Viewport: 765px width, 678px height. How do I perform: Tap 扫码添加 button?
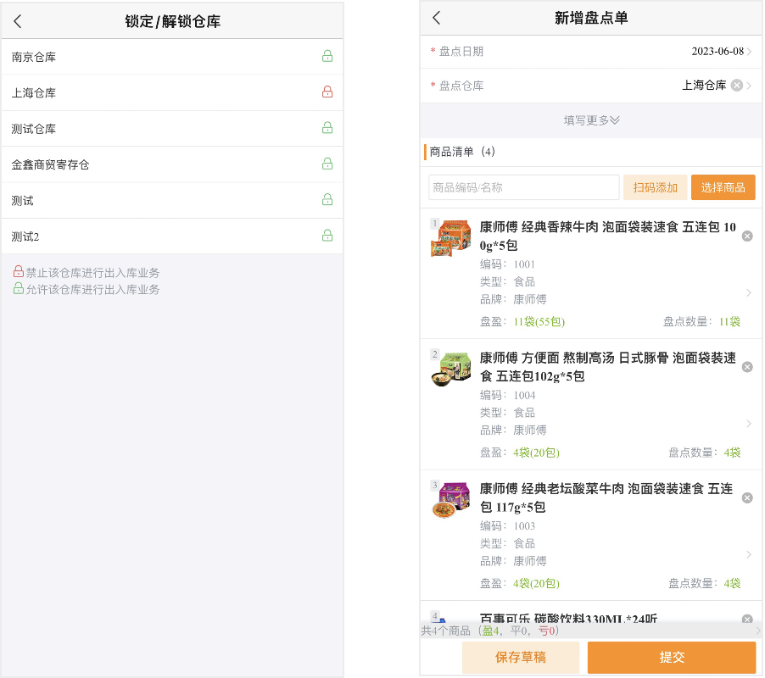pyautogui.click(x=656, y=187)
